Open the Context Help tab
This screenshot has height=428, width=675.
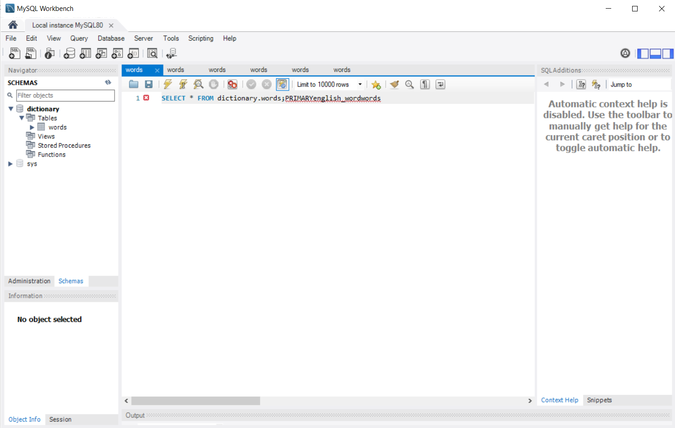[560, 400]
